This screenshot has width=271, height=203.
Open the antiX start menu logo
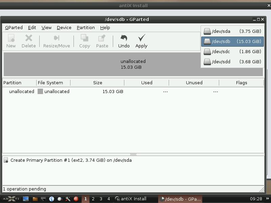[11, 199]
